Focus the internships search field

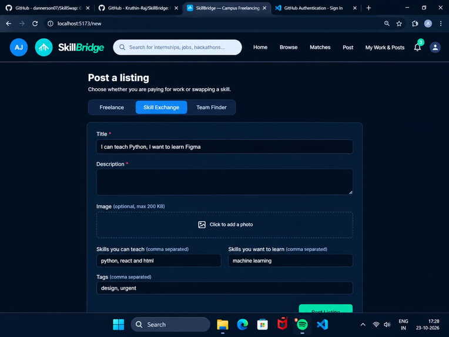pos(177,47)
